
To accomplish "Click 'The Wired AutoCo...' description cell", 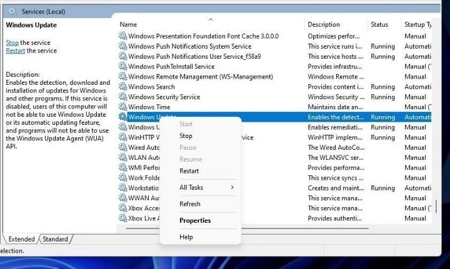I will [336, 147].
